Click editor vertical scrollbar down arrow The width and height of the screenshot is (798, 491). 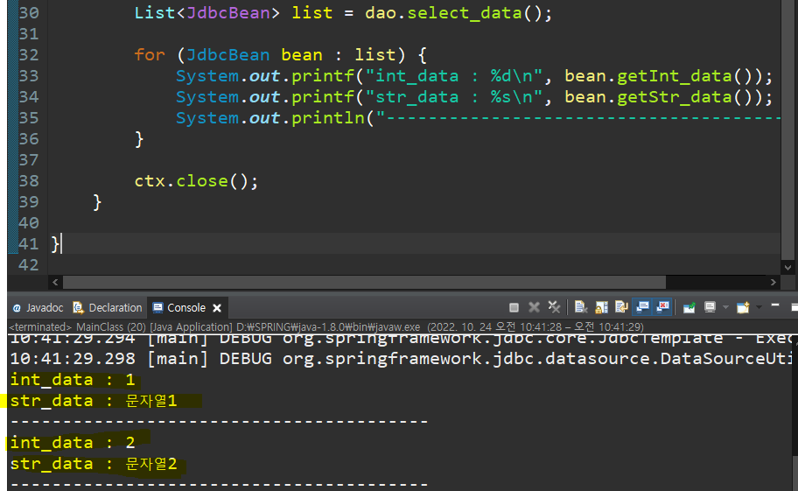[787, 267]
